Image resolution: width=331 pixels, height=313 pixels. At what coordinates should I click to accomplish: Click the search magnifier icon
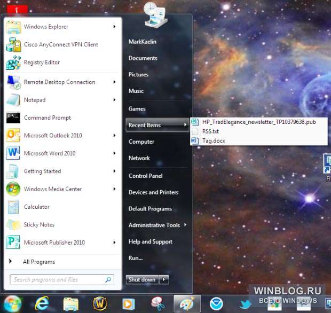[108, 280]
